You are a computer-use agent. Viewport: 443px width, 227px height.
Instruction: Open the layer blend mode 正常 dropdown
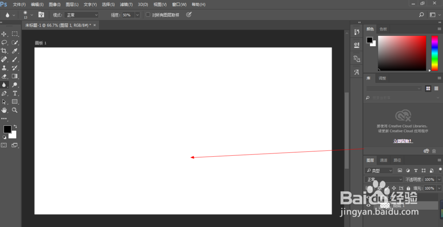pos(384,179)
